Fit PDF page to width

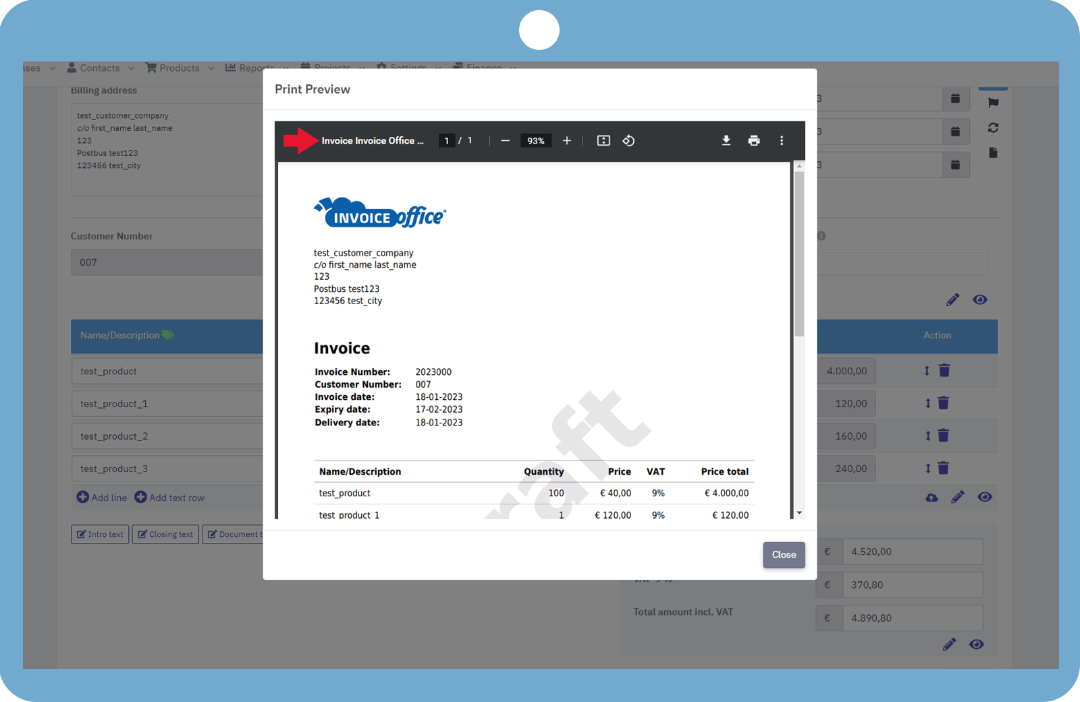pos(603,140)
